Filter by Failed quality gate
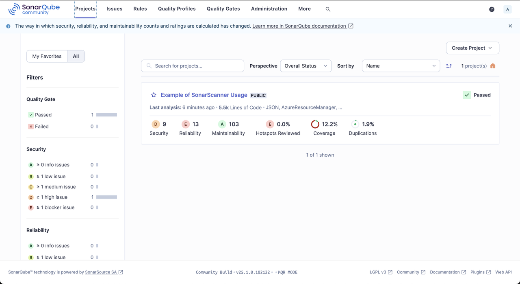 coord(41,127)
